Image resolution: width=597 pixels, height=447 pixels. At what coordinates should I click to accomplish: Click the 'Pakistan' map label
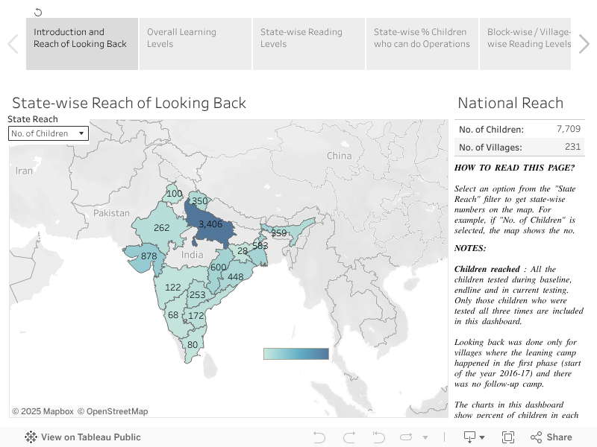(111, 213)
